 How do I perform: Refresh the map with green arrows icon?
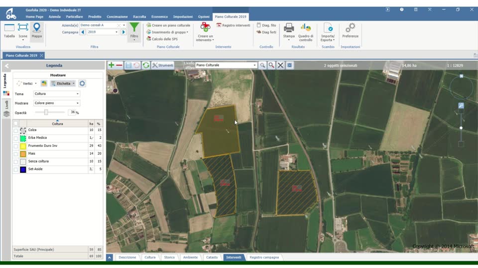coord(146,65)
